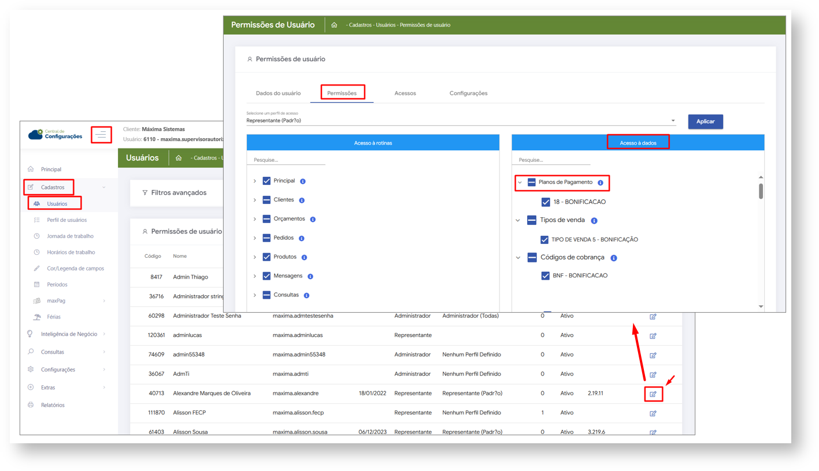Click the hamburger menu icon
Screen dimensions: 819x471
coord(102,135)
